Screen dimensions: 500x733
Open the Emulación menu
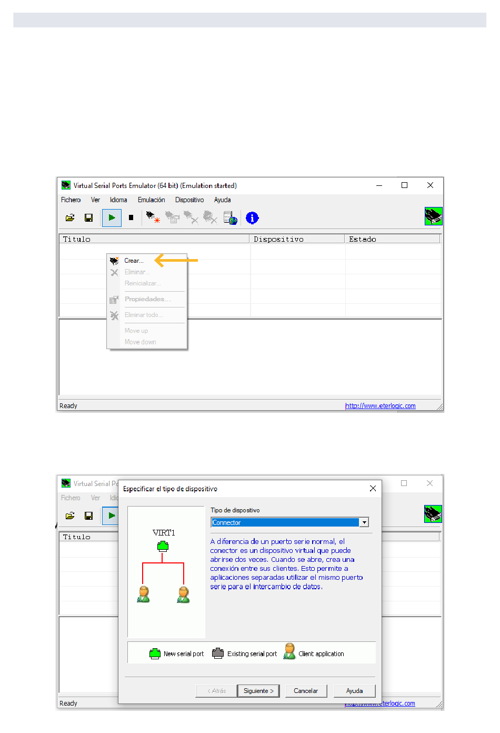click(152, 200)
